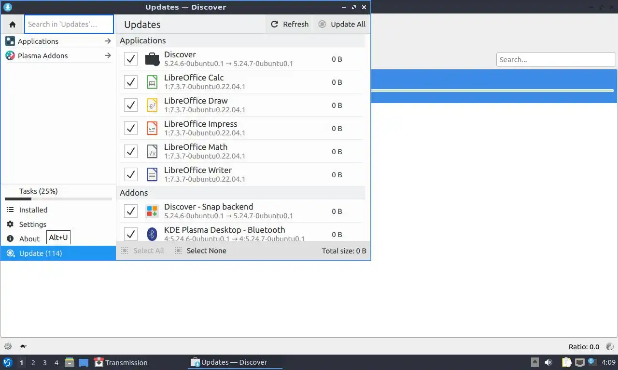618x370 pixels.
Task: Uncheck LibreOffice Calc update
Action: pyautogui.click(x=131, y=82)
